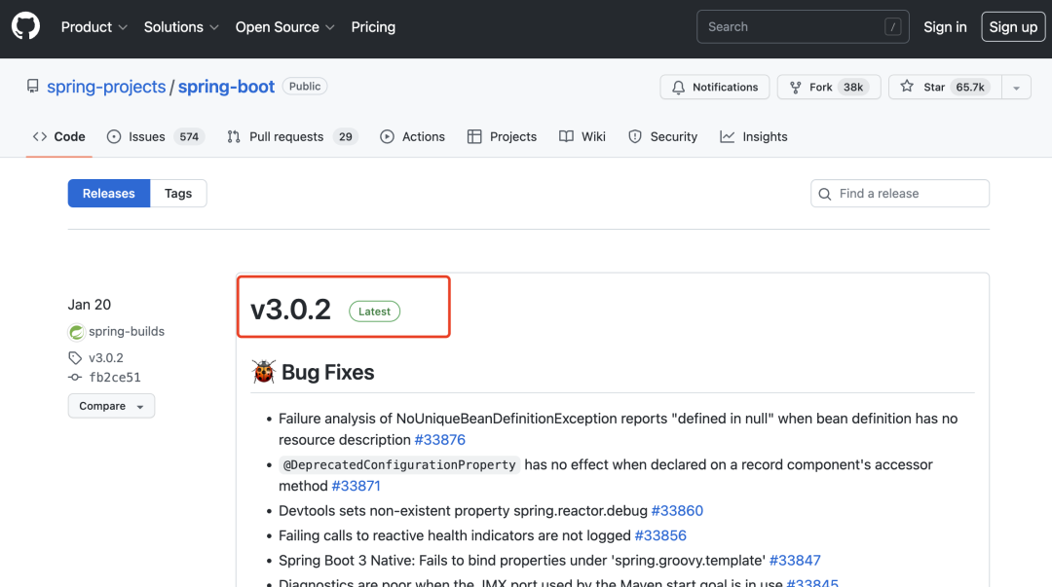Open commit fb2ce51

click(x=115, y=377)
